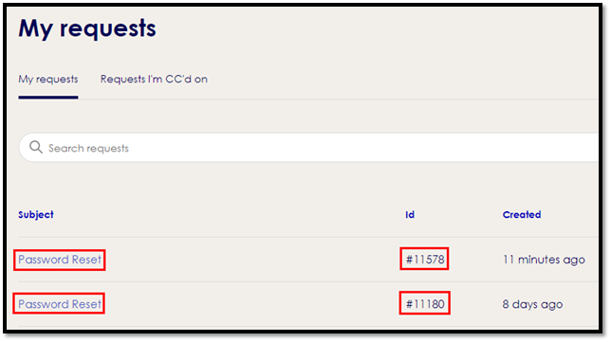
Task: Click the 8 days ago timestamp
Action: pyautogui.click(x=532, y=304)
